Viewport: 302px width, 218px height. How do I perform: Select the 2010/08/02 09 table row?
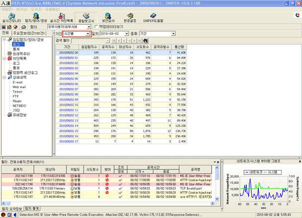[69, 100]
